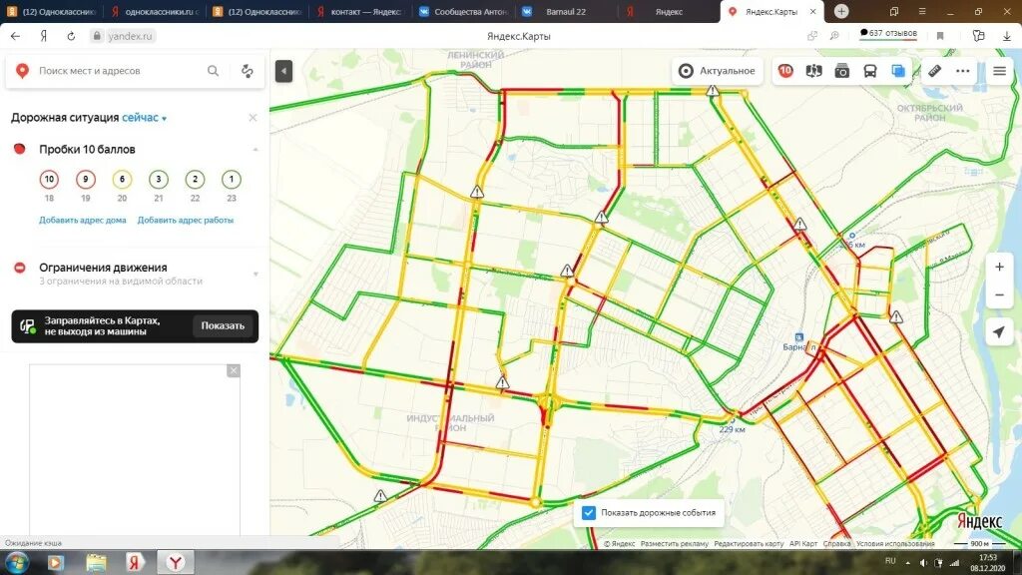Open browser downloads icon
1022x575 pixels.
click(x=1006, y=37)
